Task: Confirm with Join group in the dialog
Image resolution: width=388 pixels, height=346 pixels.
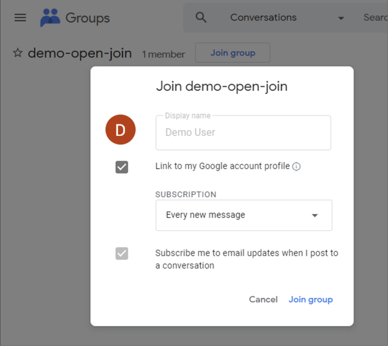Action: point(311,299)
